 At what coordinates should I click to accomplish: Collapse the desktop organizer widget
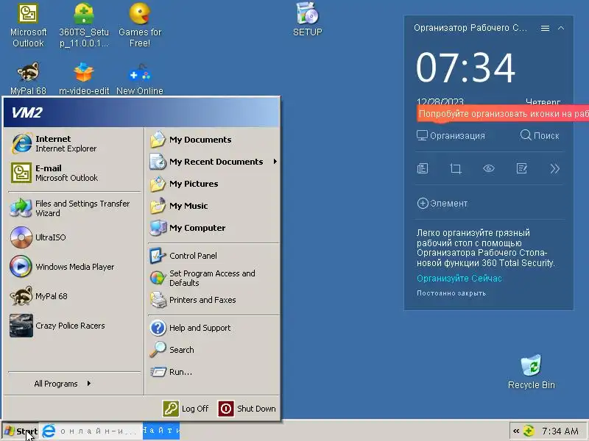coord(561,28)
